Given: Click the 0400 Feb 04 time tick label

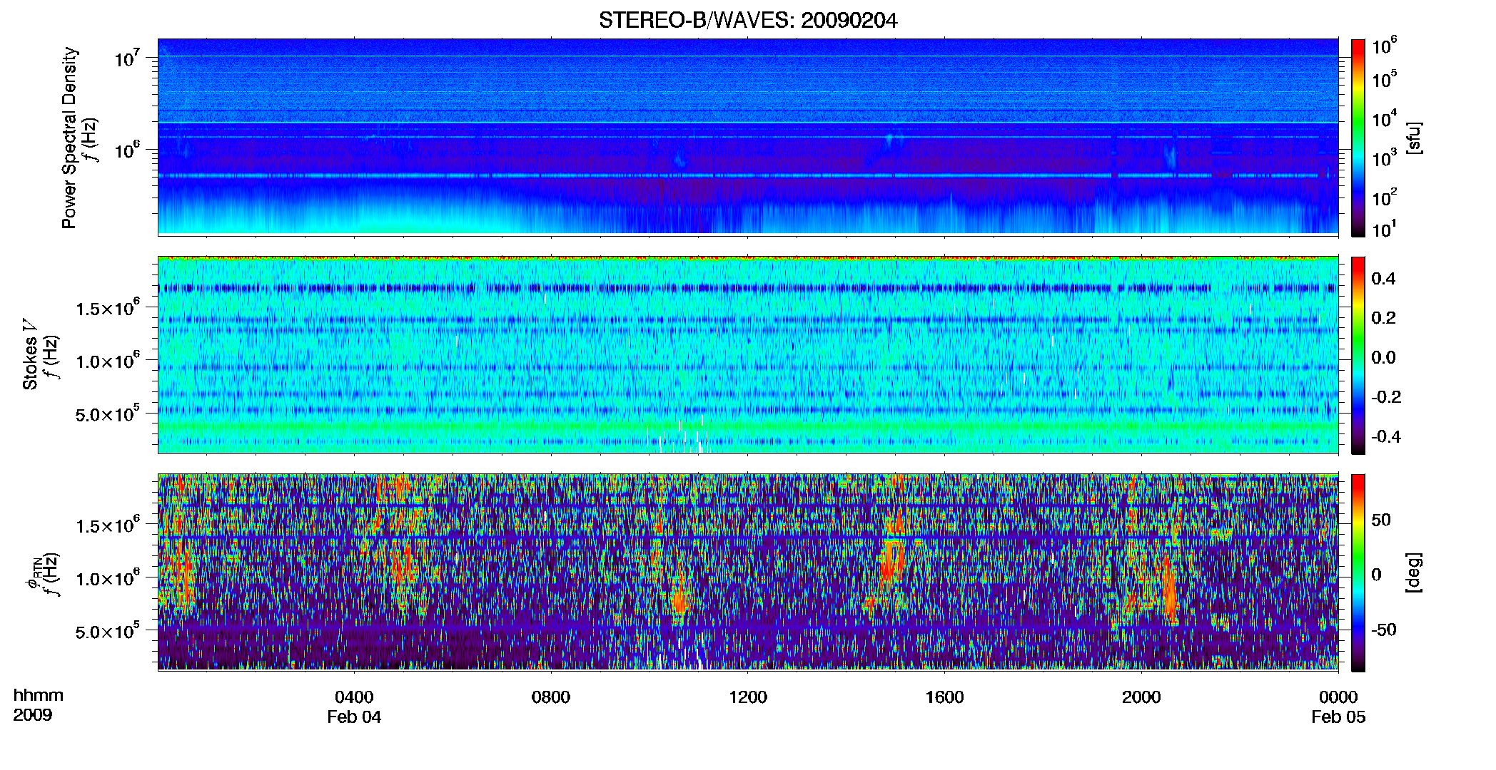Looking at the screenshot, I should [x=354, y=707].
